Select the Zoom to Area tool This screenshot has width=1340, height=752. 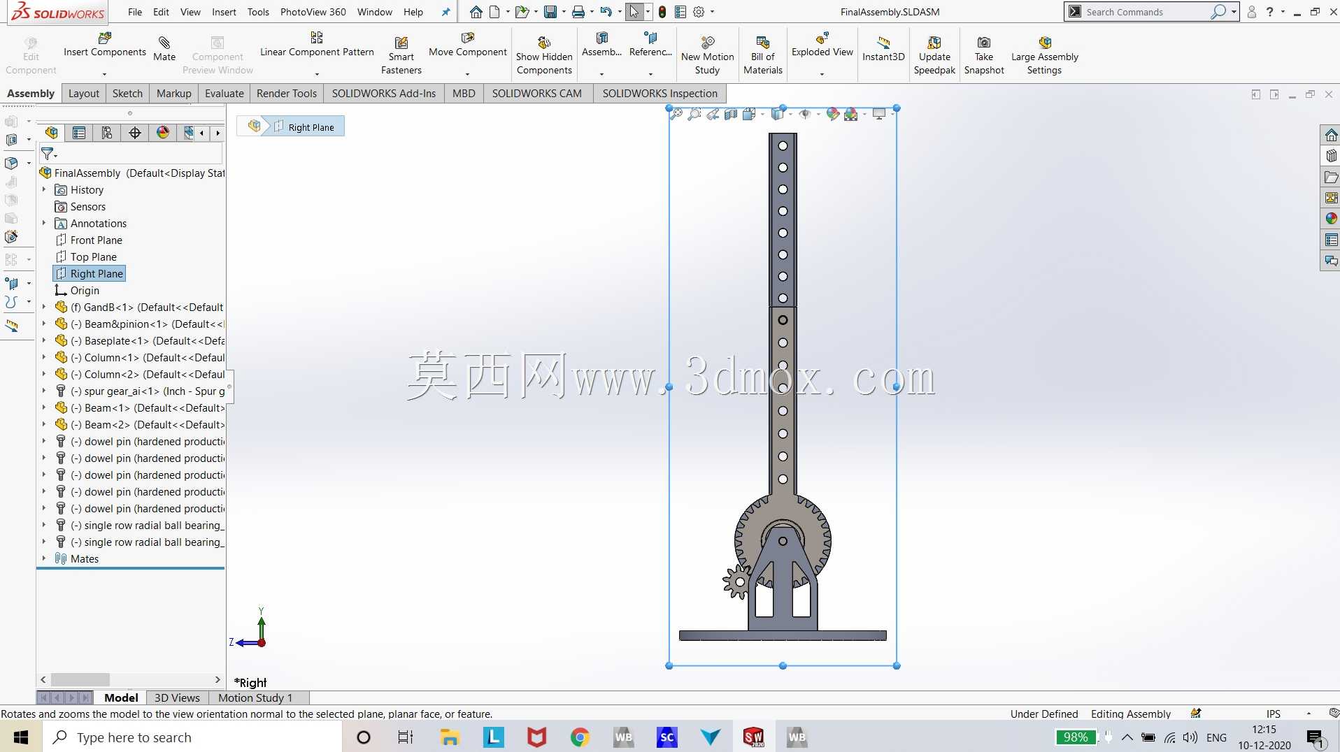pyautogui.click(x=694, y=114)
